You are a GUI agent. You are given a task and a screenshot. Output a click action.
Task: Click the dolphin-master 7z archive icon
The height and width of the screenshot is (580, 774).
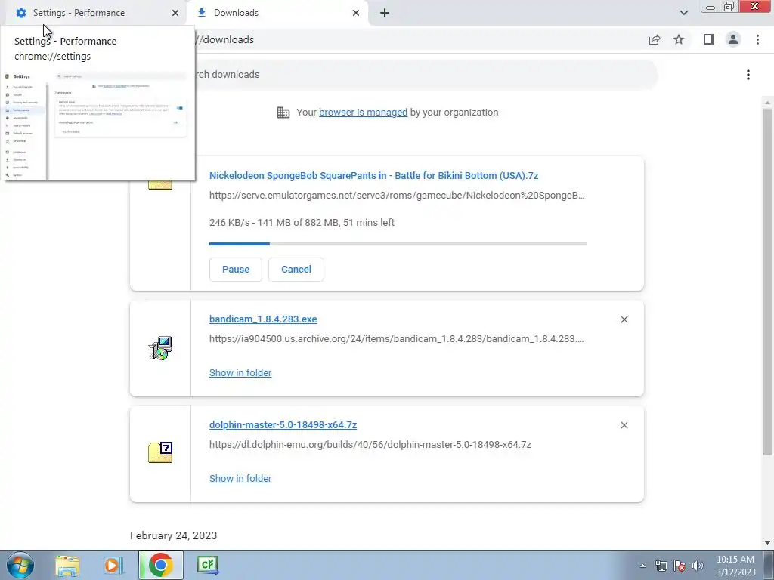point(160,452)
